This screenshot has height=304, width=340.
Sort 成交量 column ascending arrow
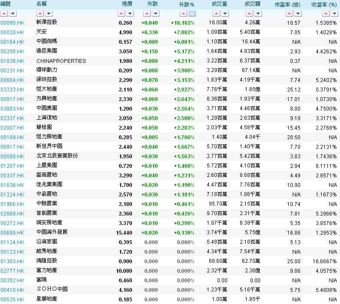coord(216,13)
